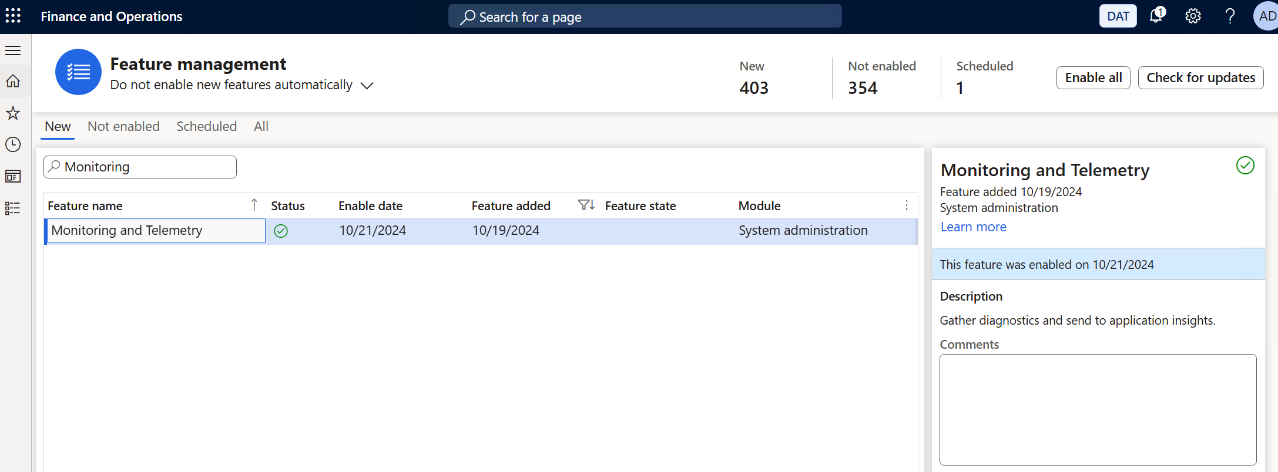The image size is (1278, 472).
Task: Click the Enable all button
Action: (x=1093, y=77)
